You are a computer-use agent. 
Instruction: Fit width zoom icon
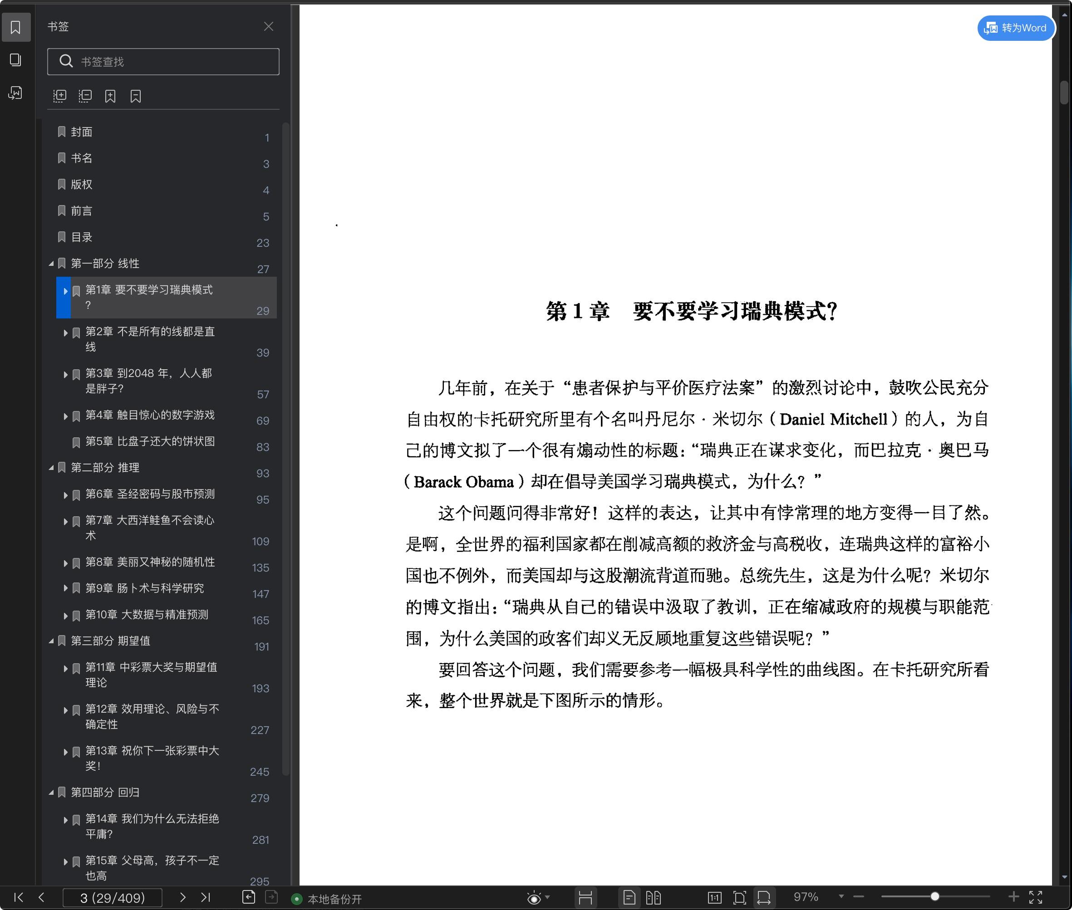(764, 898)
